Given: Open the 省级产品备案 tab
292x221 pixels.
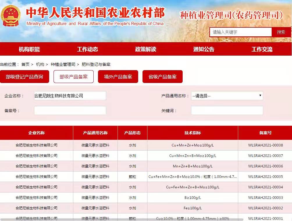Looking at the screenshot, I should point(162,77).
